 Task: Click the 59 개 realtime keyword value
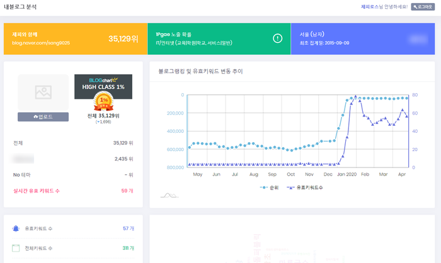click(x=127, y=191)
